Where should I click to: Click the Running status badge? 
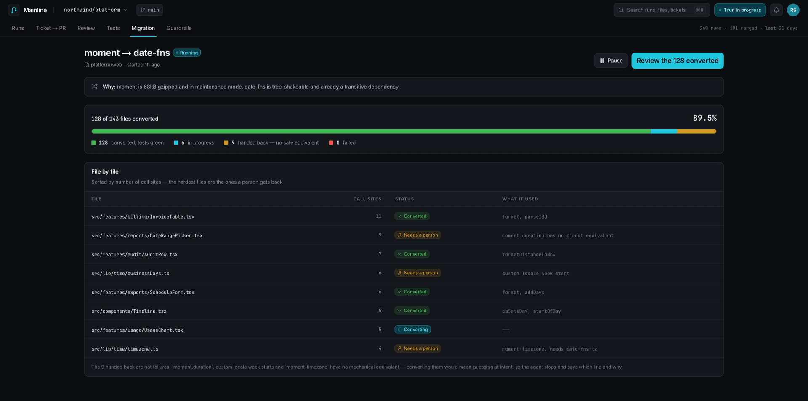pyautogui.click(x=187, y=53)
